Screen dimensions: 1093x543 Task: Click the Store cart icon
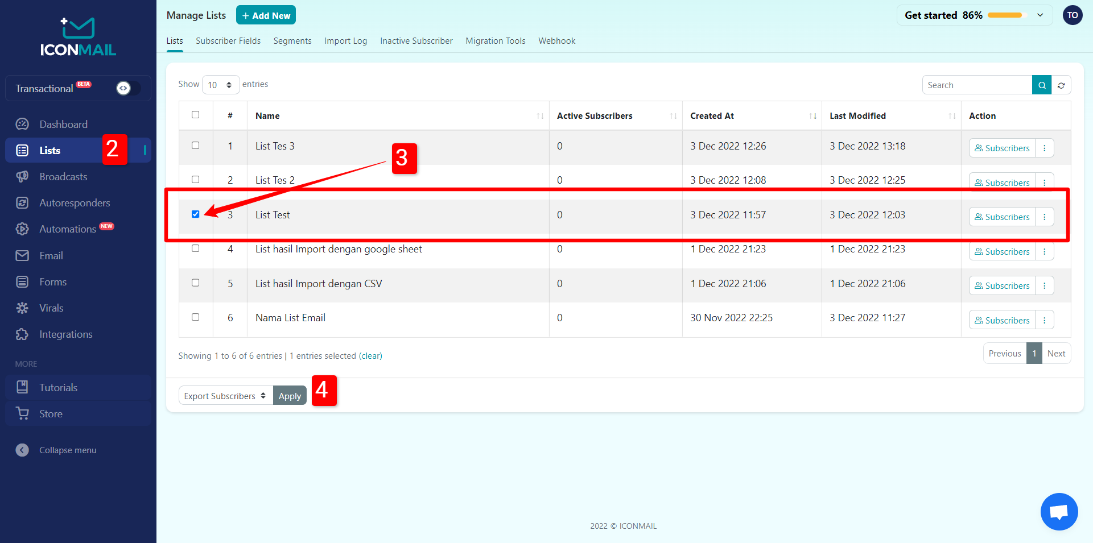[22, 414]
